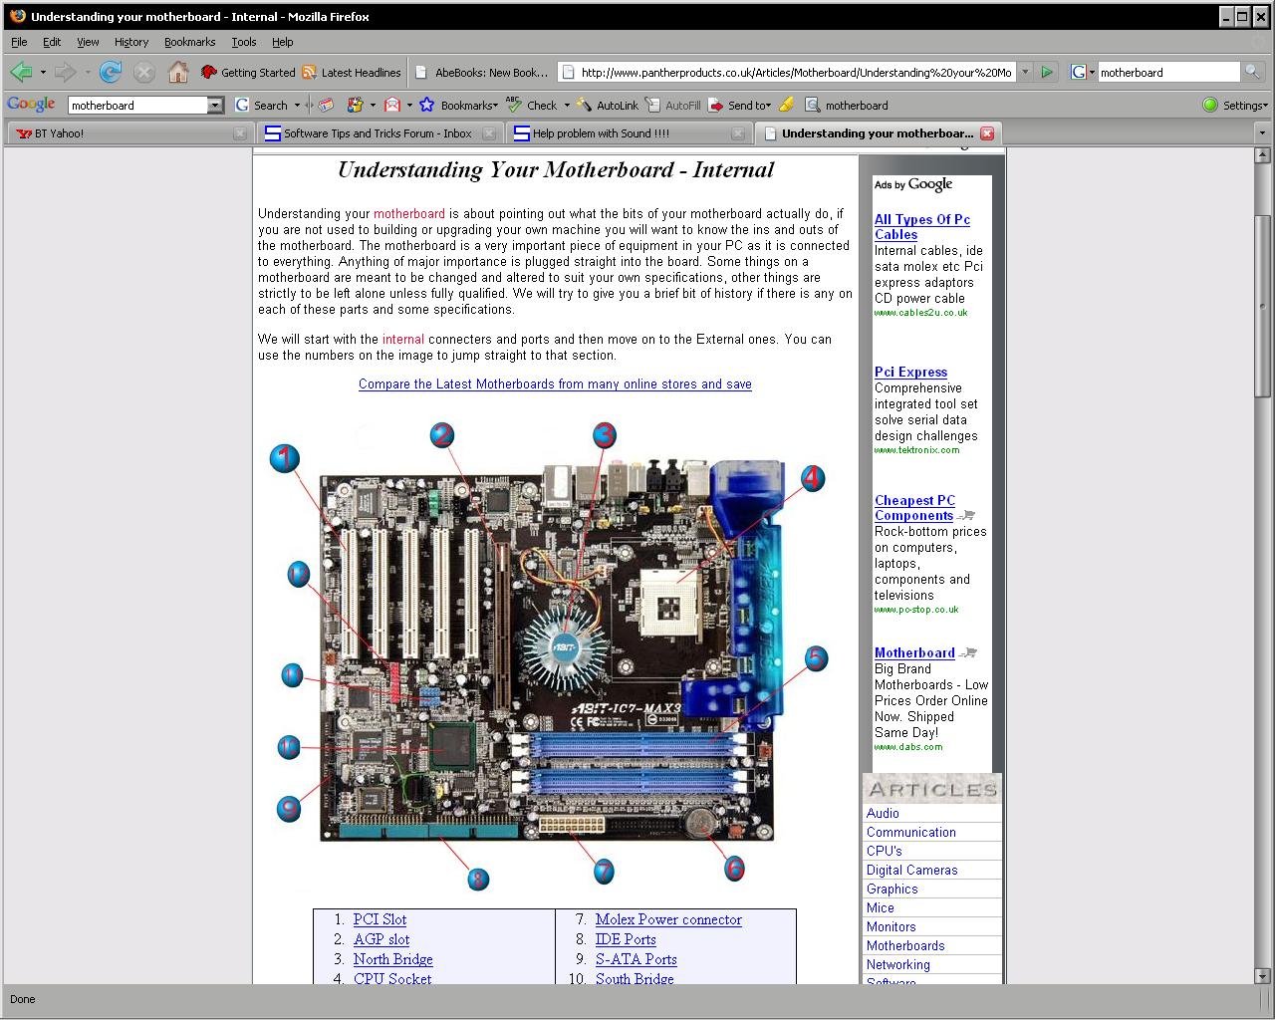Viewport: 1275px width, 1020px height.
Task: Click the Google toolbar mail envelope icon
Action: click(x=392, y=105)
